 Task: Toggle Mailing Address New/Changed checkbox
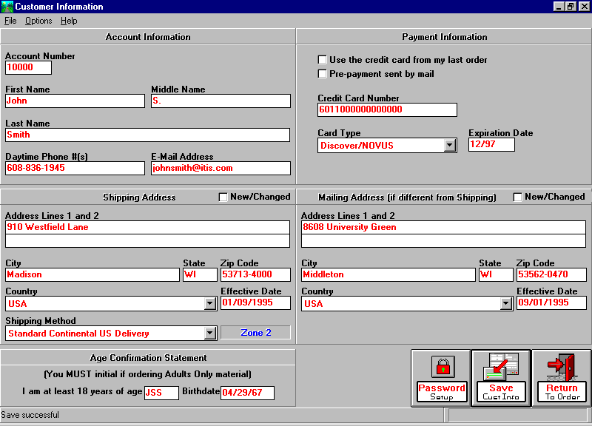click(x=518, y=197)
